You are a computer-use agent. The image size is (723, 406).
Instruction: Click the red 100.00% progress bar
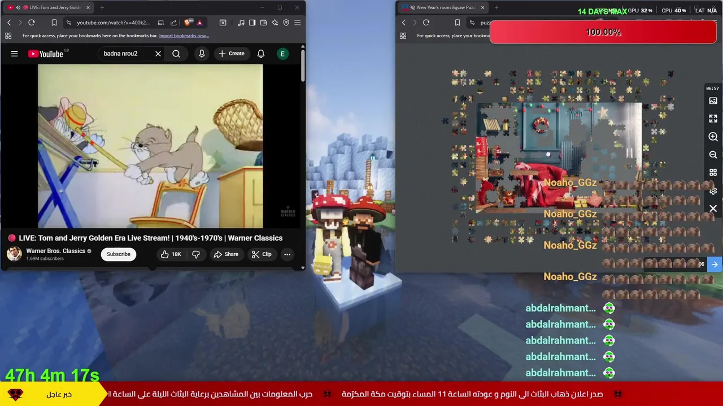[603, 32]
